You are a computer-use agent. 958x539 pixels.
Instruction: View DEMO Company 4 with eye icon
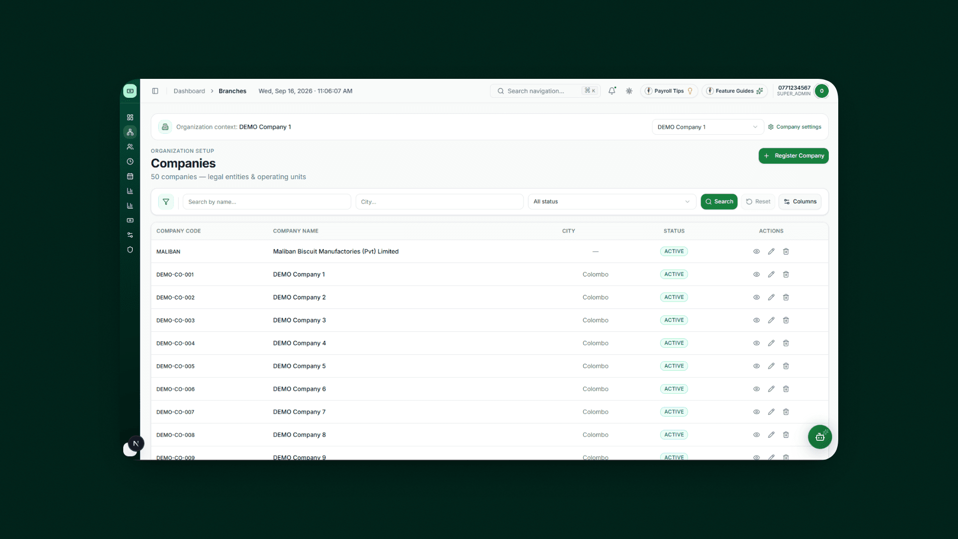click(x=756, y=343)
